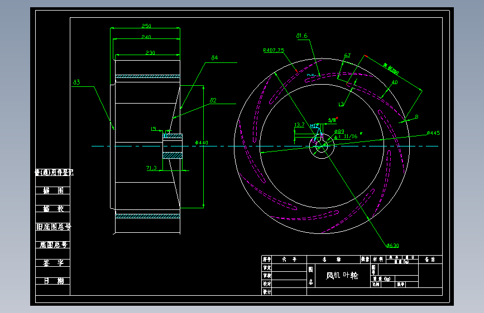Image resolution: width=484 pixels, height=313 pixels.
Task: Click the 3/8" dimension label
Action: pos(333,120)
